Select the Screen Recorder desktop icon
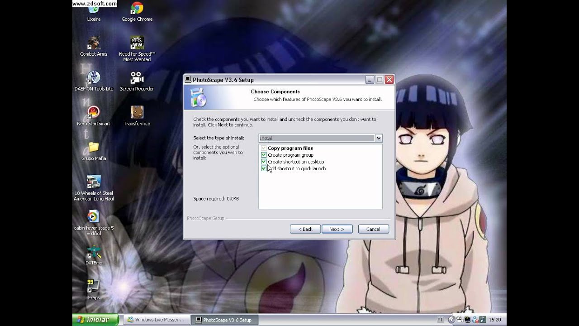 pos(137,81)
